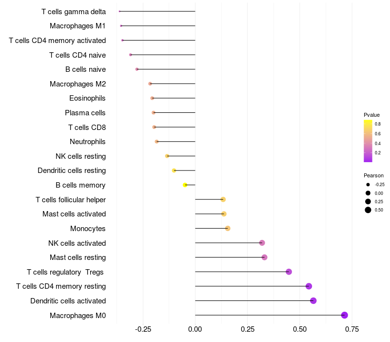
Task: Click the Macrophages M0 purple data point
Action: coord(344,315)
